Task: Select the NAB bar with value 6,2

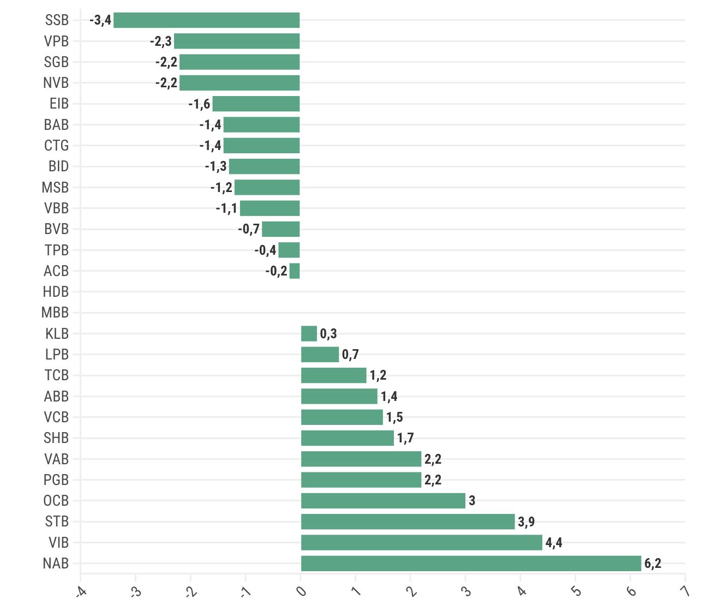Action: pos(471,564)
